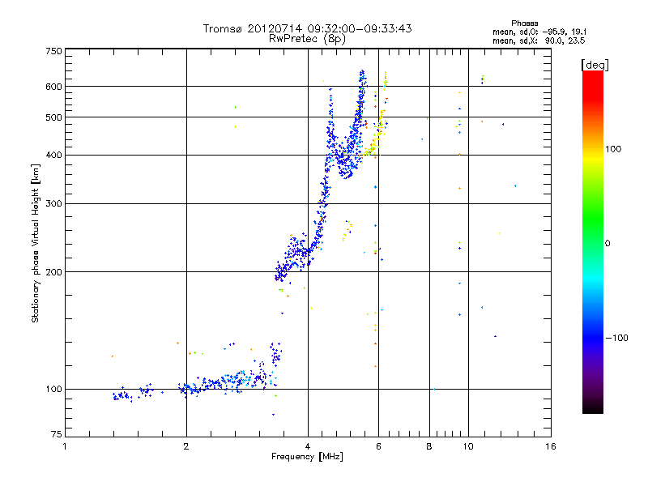Image resolution: width=648 pixels, height=486 pixels.
Task: Click the y-axis tick label '200'
Action: [x=53, y=272]
